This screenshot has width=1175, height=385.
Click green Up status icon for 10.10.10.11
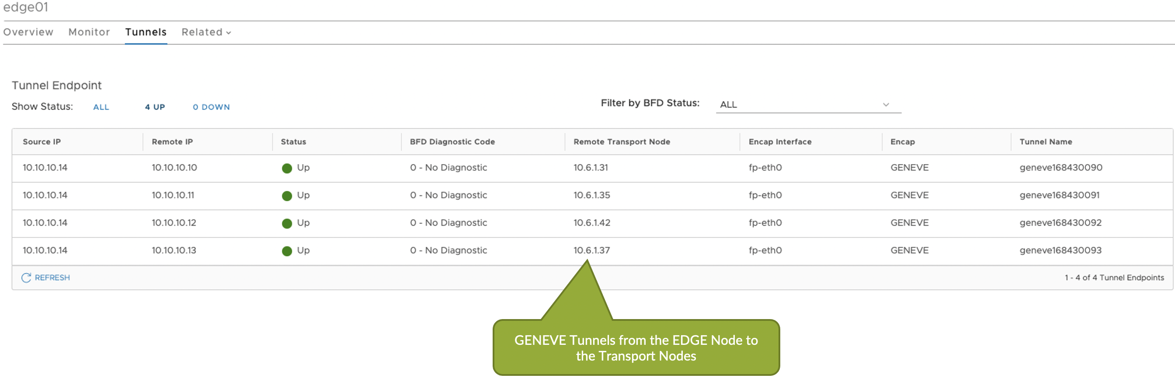286,196
